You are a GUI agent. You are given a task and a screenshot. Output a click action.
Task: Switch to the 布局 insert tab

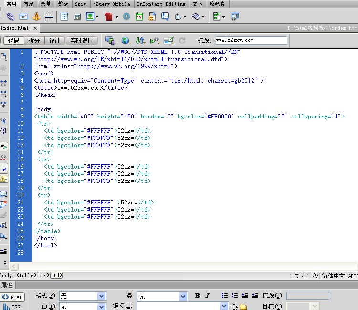pyautogui.click(x=29, y=4)
